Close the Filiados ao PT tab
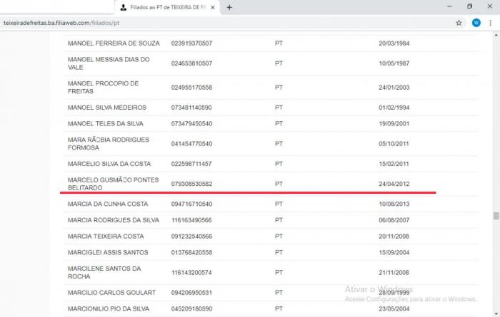 [214, 7]
